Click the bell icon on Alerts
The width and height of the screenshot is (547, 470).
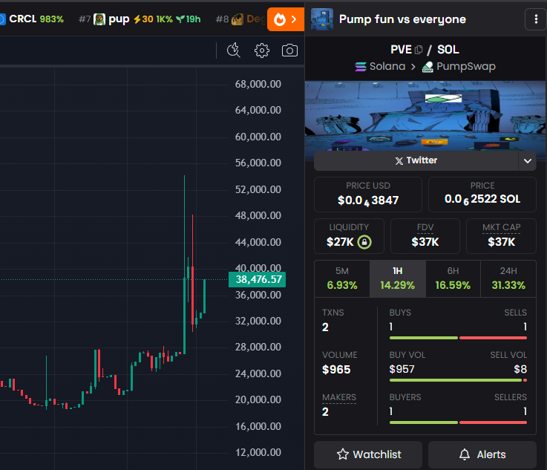pos(465,454)
